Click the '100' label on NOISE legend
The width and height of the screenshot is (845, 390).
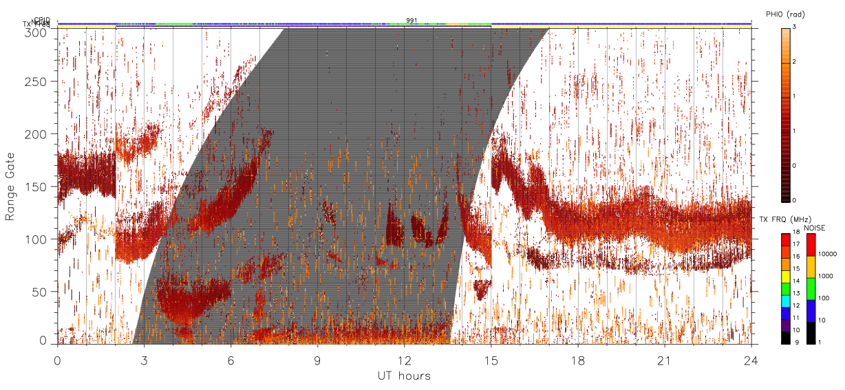pyautogui.click(x=822, y=298)
